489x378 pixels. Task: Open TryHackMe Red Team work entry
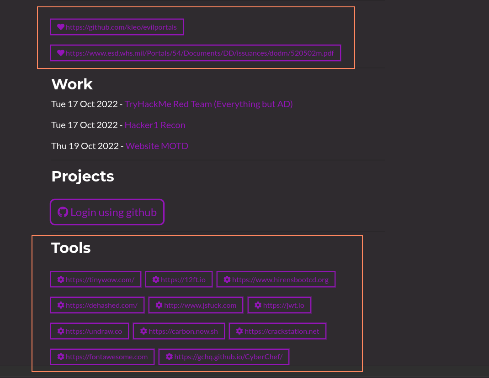click(208, 104)
